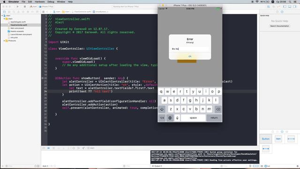
Task: Click the trash icon to clear console
Action: coord(250,166)
